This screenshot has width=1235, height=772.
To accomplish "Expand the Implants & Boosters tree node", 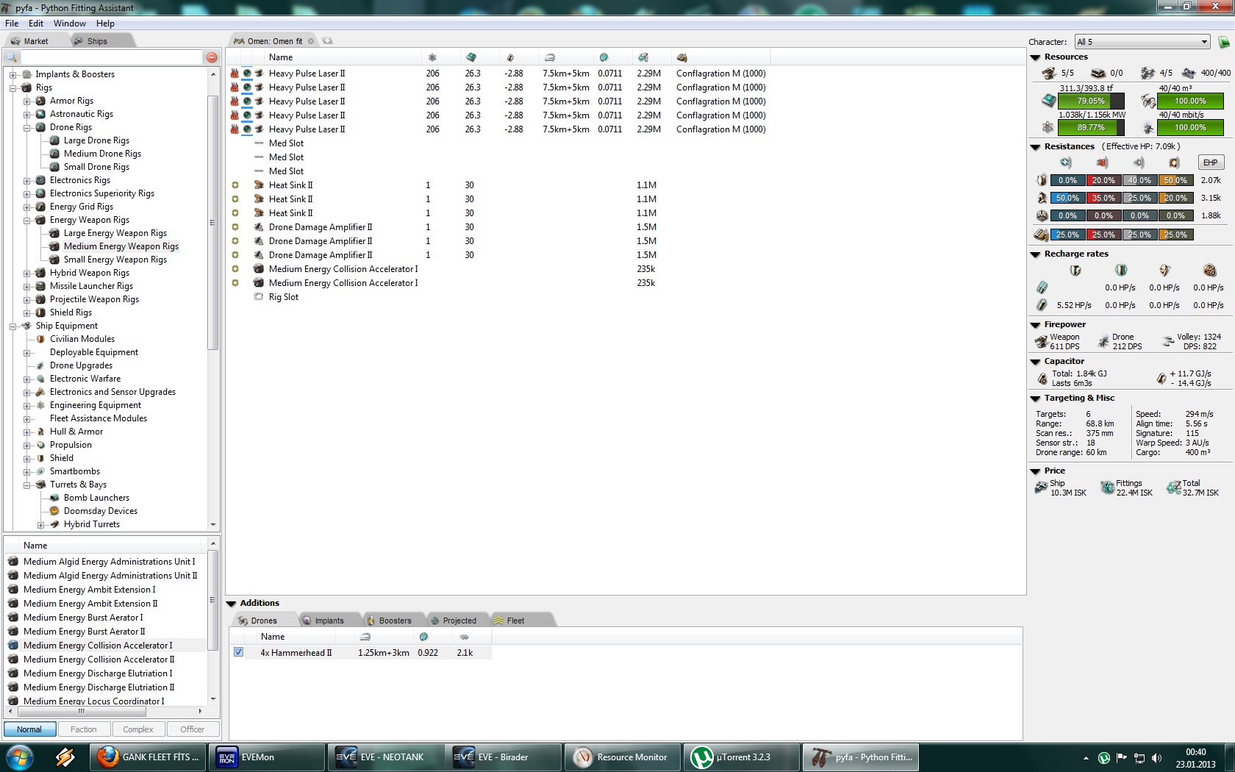I will point(12,74).
